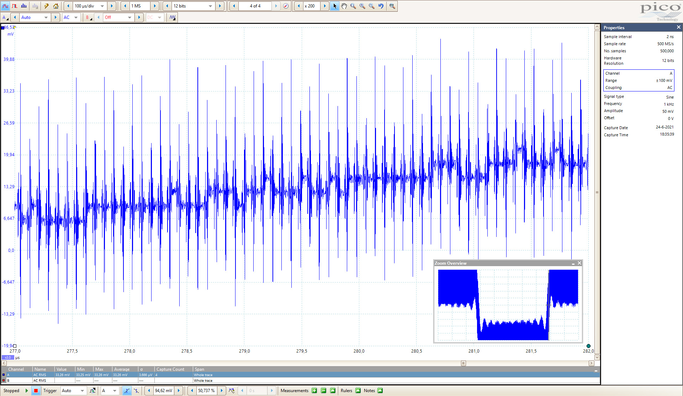Increase trigger threshold 94,62 mV
The height and width of the screenshot is (396, 683).
pyautogui.click(x=179, y=391)
